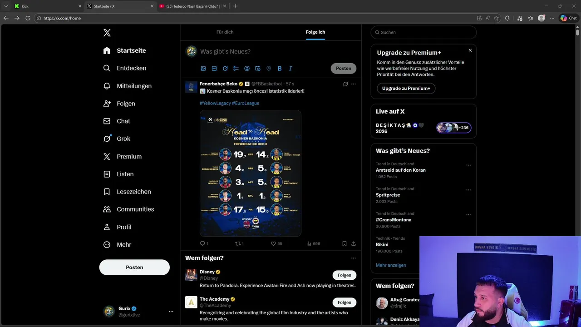Image resolution: width=581 pixels, height=327 pixels.
Task: Open Copilot Chat in Edge
Action: coord(569,18)
